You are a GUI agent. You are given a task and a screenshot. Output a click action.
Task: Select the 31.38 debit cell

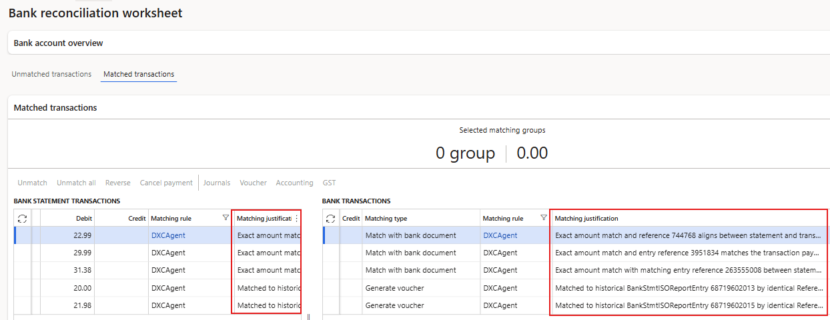(x=67, y=270)
